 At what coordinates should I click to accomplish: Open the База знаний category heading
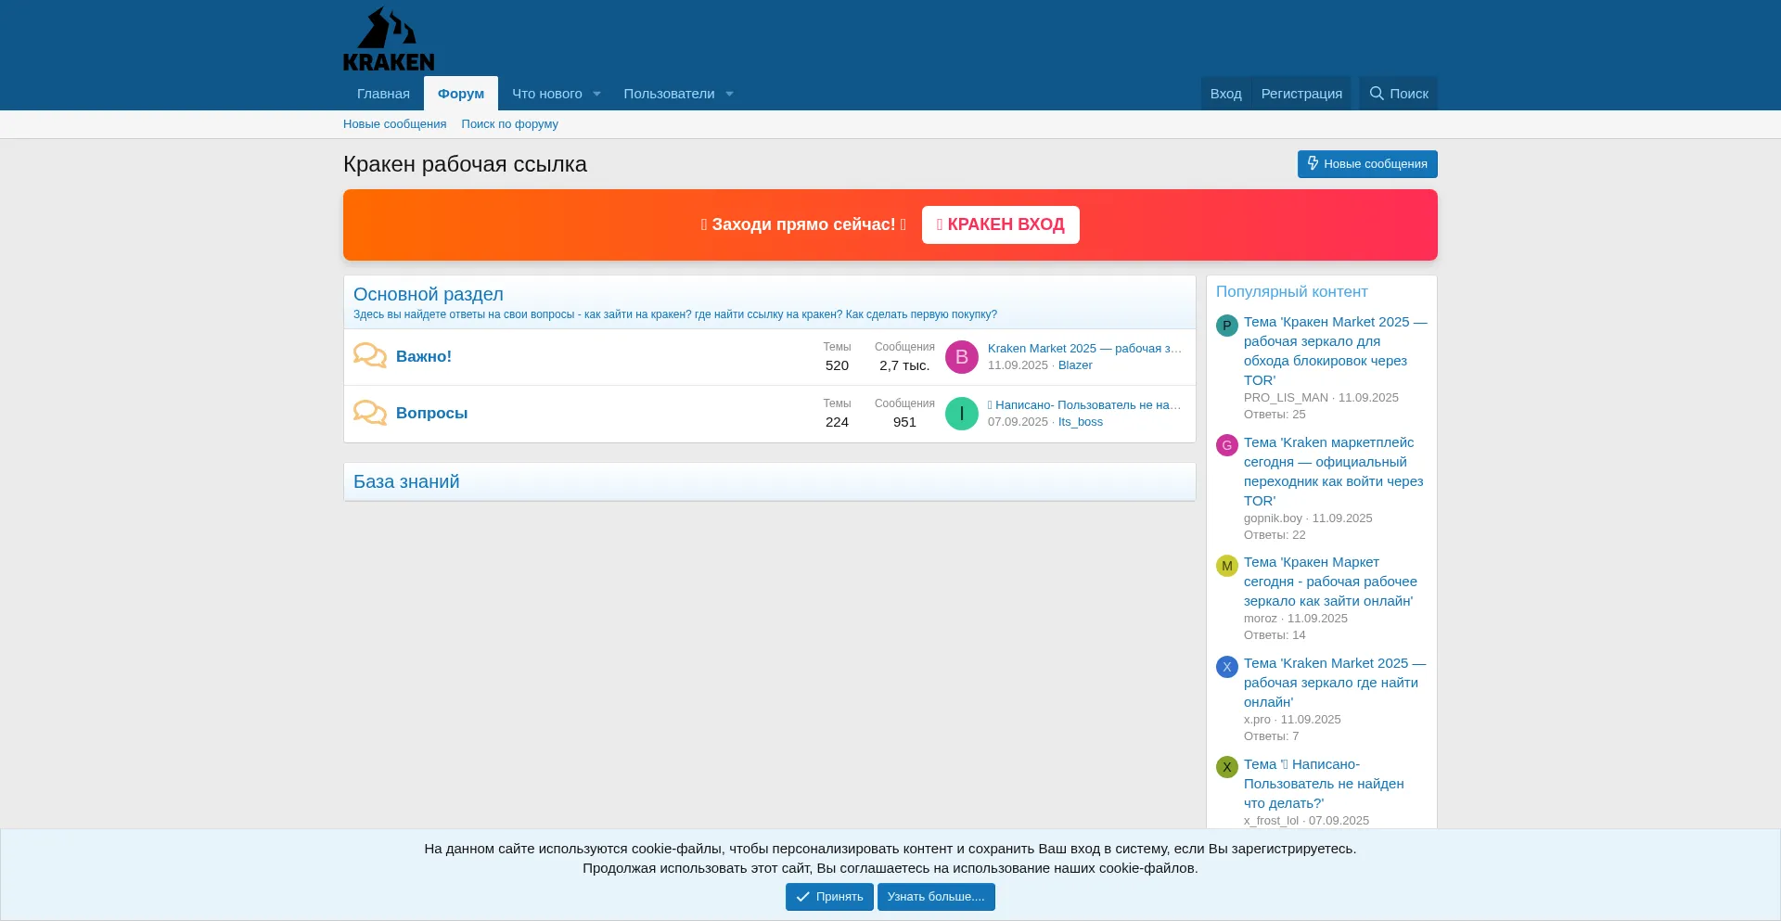tap(406, 481)
